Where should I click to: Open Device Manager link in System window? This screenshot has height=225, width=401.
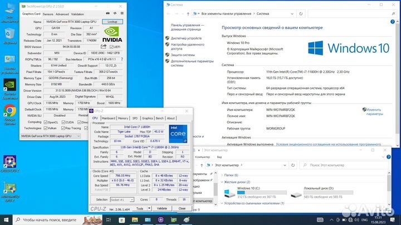186,38
